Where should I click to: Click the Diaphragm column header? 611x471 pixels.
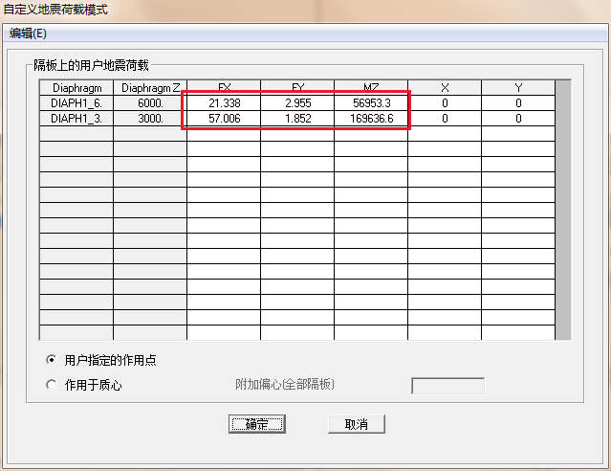76,88
